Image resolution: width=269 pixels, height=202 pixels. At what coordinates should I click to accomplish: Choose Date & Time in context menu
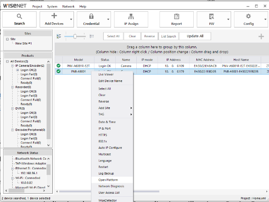tap(112, 122)
